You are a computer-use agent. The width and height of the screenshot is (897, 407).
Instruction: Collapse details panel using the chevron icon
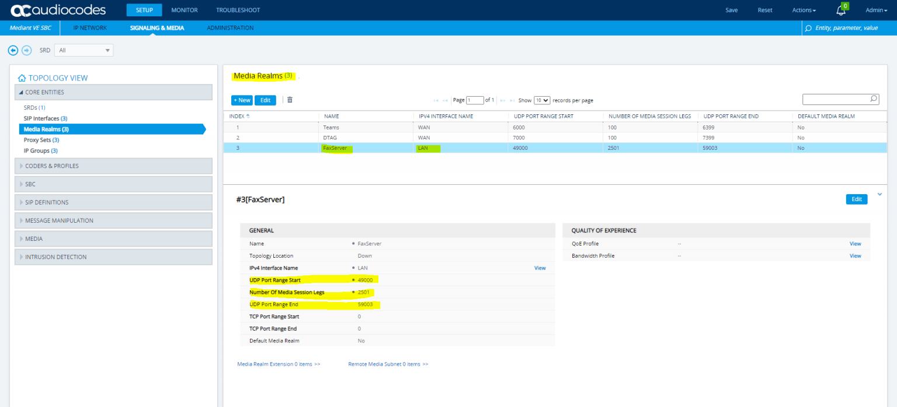879,194
